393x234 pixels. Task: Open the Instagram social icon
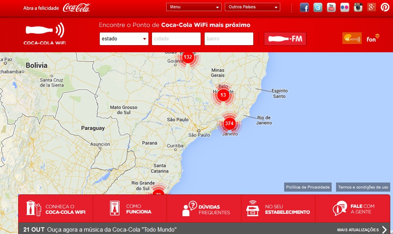358,7
